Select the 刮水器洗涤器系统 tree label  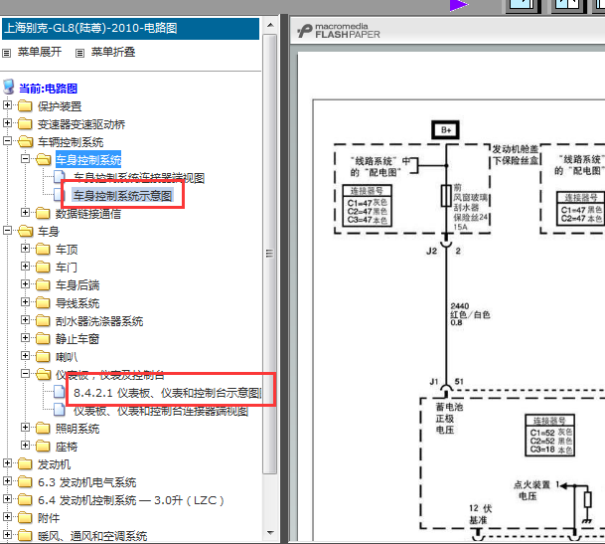tap(99, 321)
